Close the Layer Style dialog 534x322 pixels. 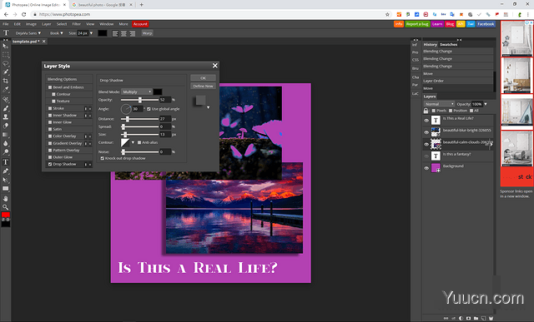(x=215, y=66)
